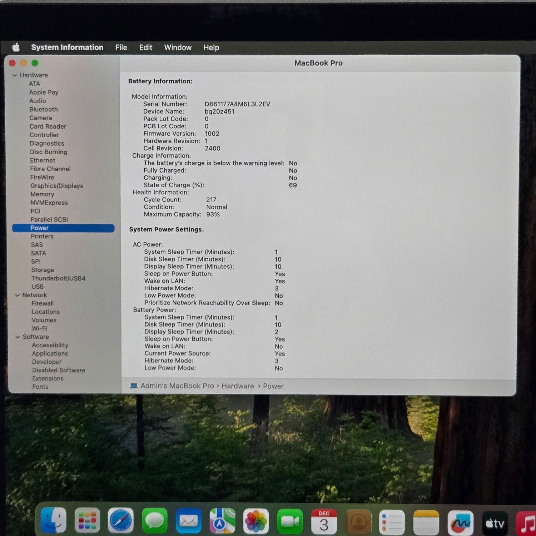
Task: Open Photos app from the Dock
Action: click(256, 521)
